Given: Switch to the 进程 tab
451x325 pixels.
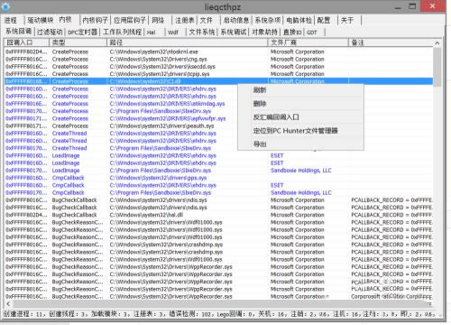Looking at the screenshot, I should coord(11,20).
